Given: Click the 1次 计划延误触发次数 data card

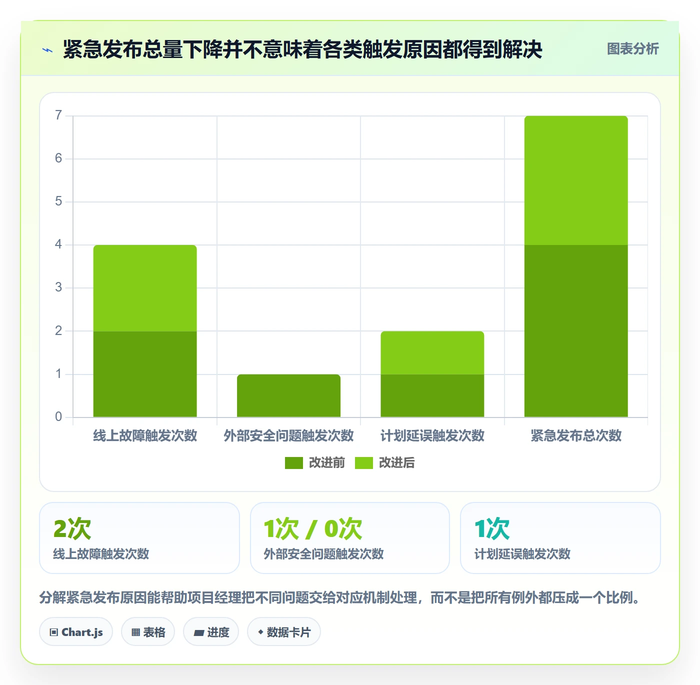Looking at the screenshot, I should click(x=560, y=538).
